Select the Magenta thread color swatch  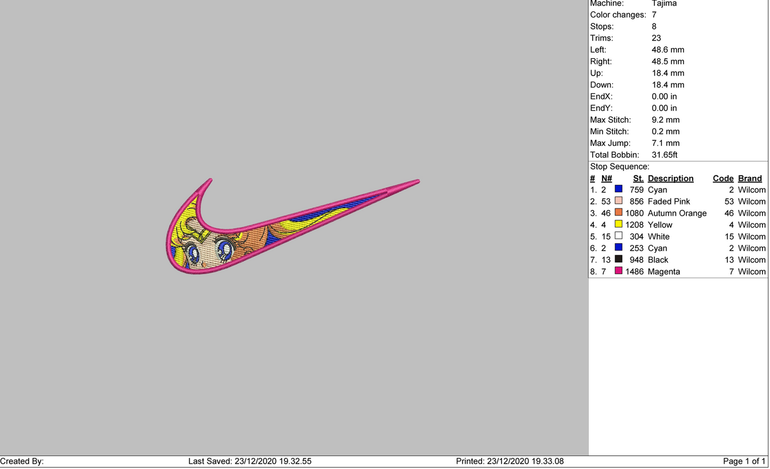point(618,271)
